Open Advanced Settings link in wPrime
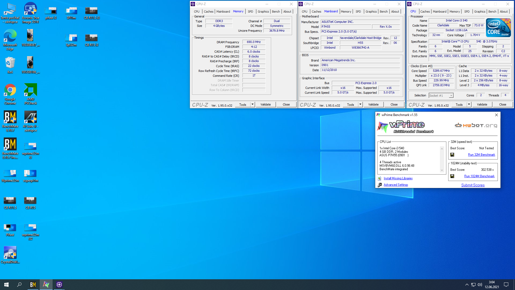 pos(396,185)
